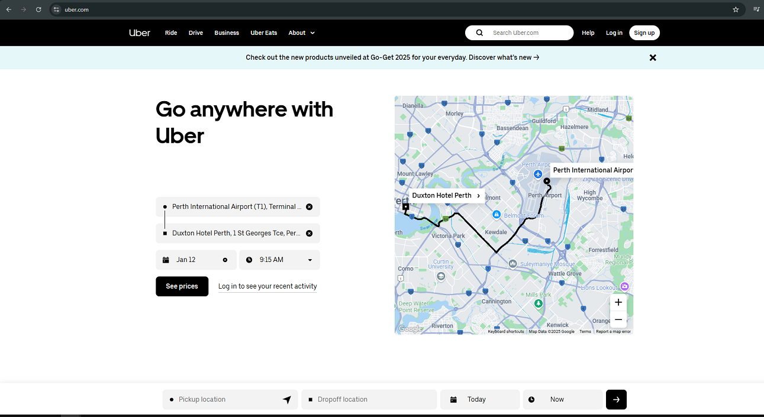Clear the Perth International Airport pickup field
This screenshot has height=417, width=764.
point(309,206)
